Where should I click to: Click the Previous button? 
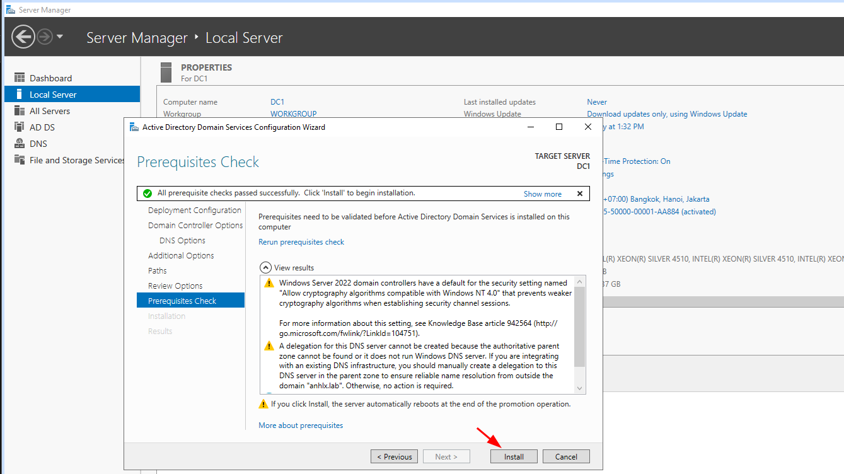point(395,457)
